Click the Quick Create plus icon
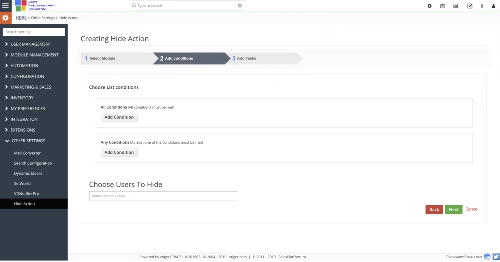500x262 pixels. click(x=430, y=6)
